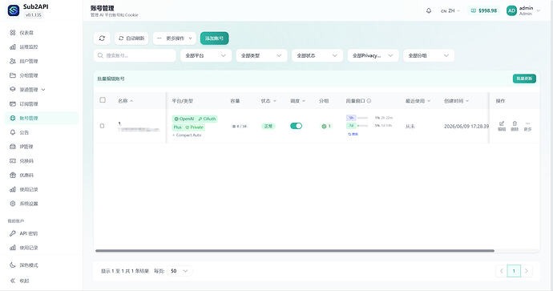Click the OpenAI platform tag
The height and width of the screenshot is (291, 553).
184,119
